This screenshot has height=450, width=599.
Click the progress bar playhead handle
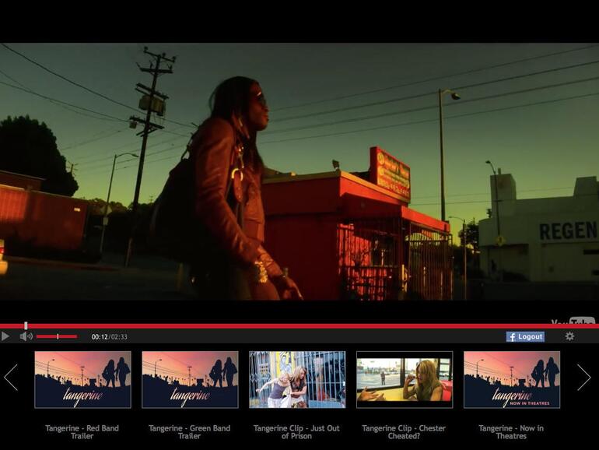click(26, 325)
